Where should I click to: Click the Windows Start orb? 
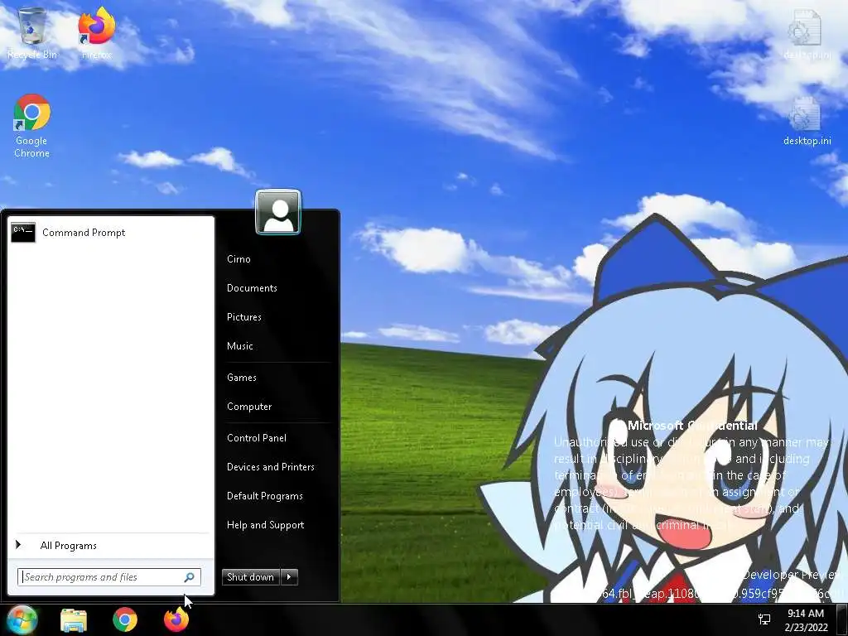[x=21, y=619]
